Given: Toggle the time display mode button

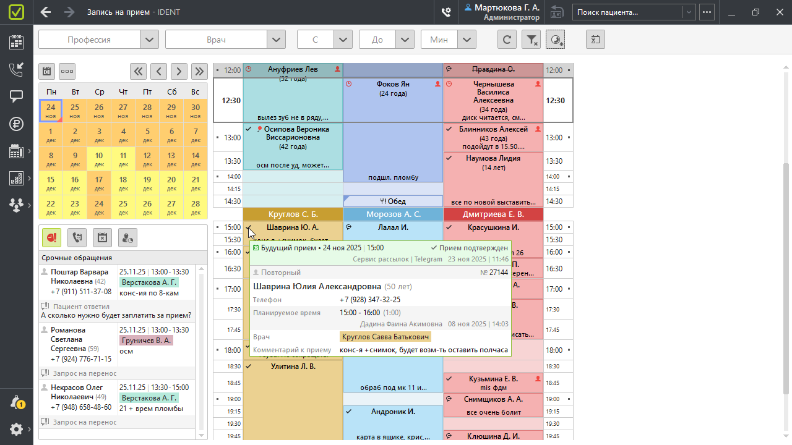Looking at the screenshot, I should 555,40.
